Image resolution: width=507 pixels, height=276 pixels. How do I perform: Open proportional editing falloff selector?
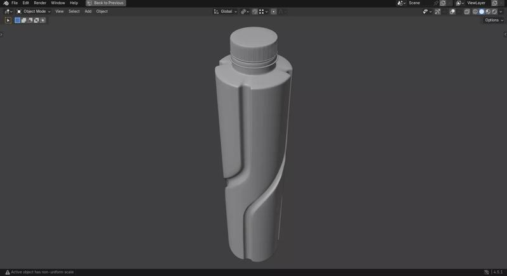[282, 11]
